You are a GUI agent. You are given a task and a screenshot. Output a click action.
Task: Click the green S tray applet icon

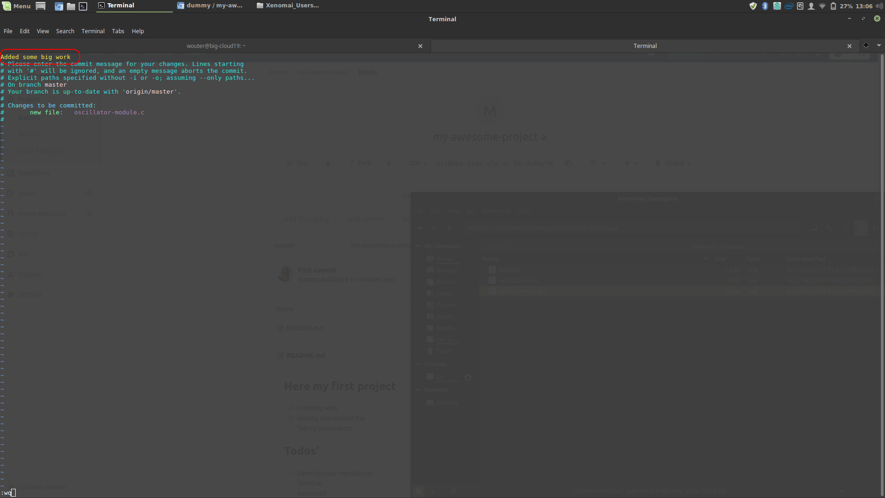777,6
